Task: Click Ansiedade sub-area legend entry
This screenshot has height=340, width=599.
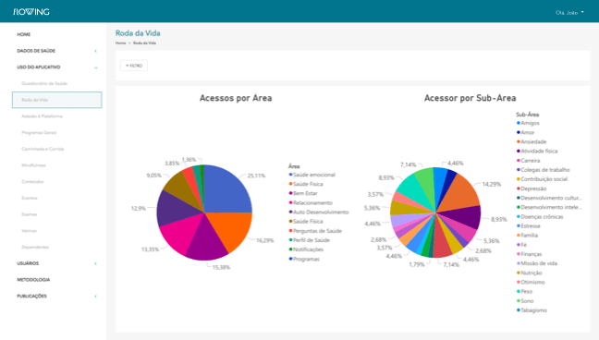Action: tap(532, 141)
